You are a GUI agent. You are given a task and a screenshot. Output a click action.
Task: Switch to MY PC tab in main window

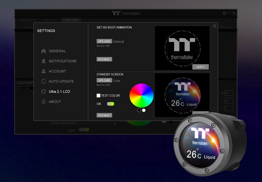coord(49,20)
